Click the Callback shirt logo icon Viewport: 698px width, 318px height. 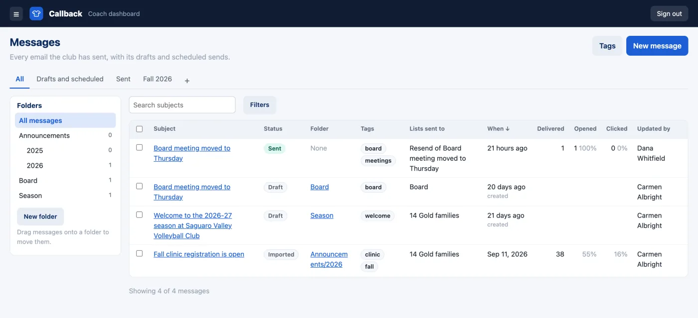coord(36,14)
